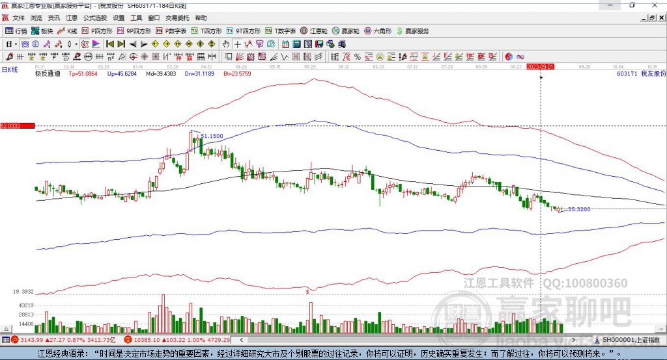Open the calendar date icon

[285, 44]
